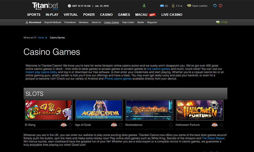
Task: Click the GMT clock icon
Action: [69, 6]
